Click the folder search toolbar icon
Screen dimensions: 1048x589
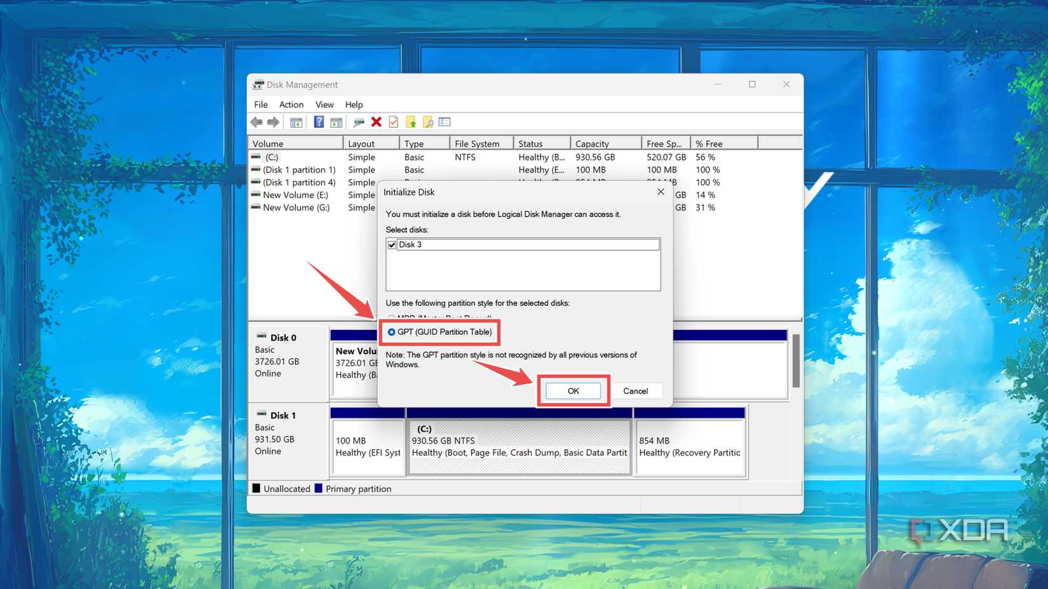(x=427, y=122)
